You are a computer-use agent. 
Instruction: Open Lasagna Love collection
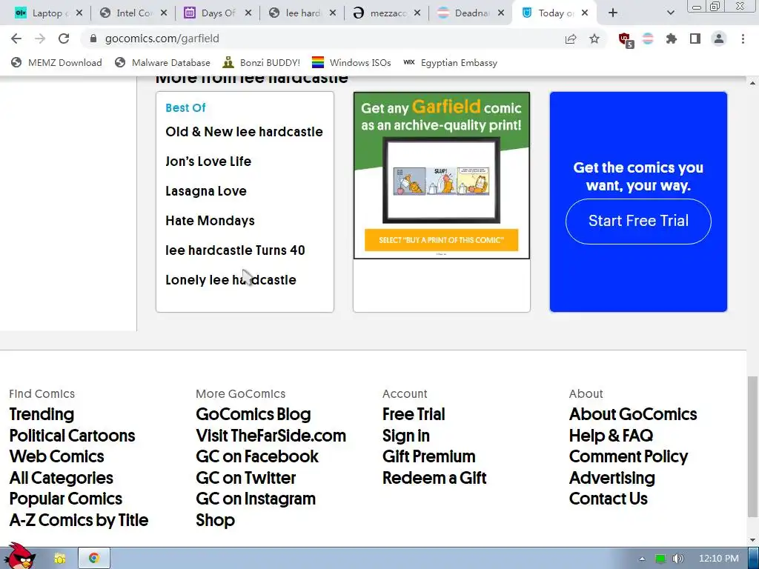[x=206, y=191]
